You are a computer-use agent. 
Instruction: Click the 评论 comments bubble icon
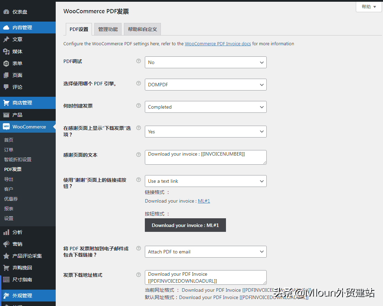coord(6,87)
